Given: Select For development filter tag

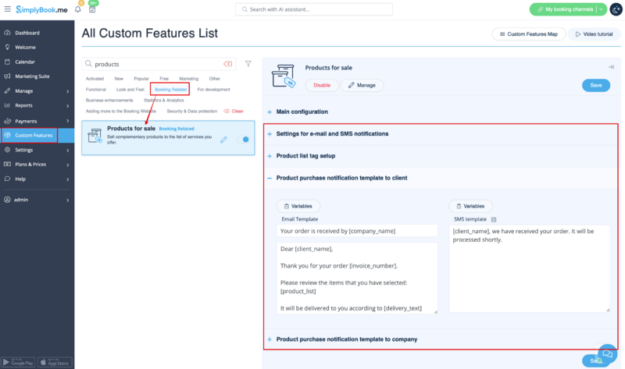Looking at the screenshot, I should point(213,90).
